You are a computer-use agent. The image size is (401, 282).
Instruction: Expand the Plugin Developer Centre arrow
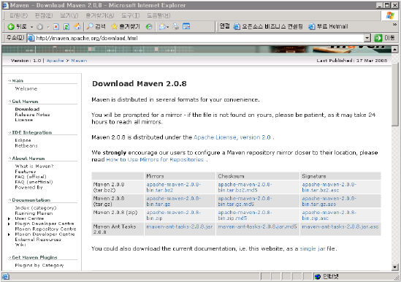9,224
